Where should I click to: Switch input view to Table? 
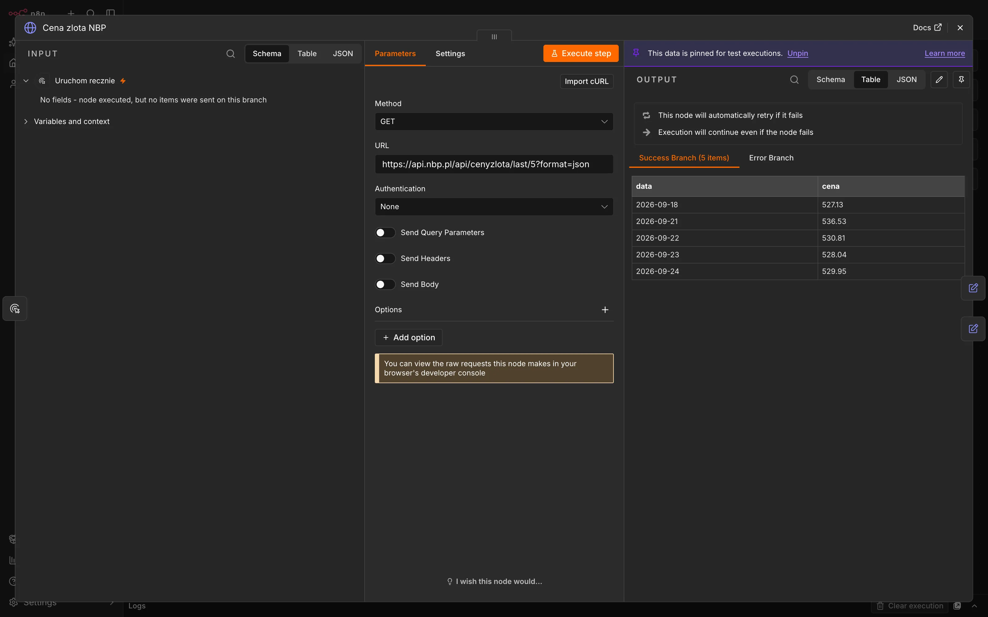click(x=307, y=53)
